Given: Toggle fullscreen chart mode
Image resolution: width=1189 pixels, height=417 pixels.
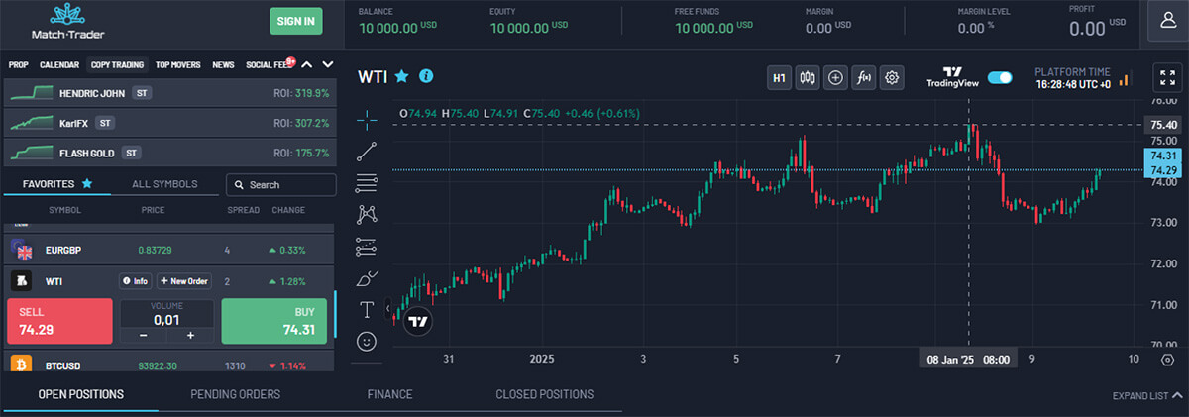Looking at the screenshot, I should tap(1165, 77).
